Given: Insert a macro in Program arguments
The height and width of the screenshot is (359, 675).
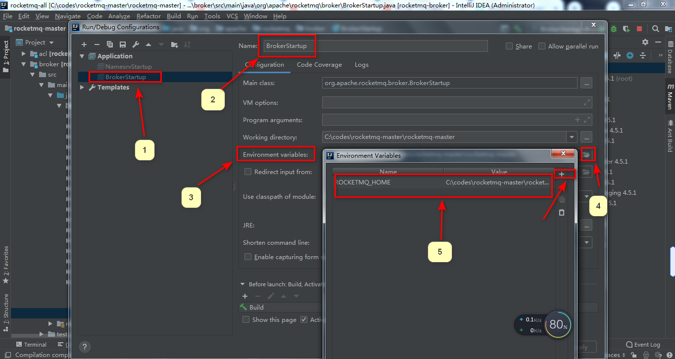Looking at the screenshot, I should tap(577, 120).
